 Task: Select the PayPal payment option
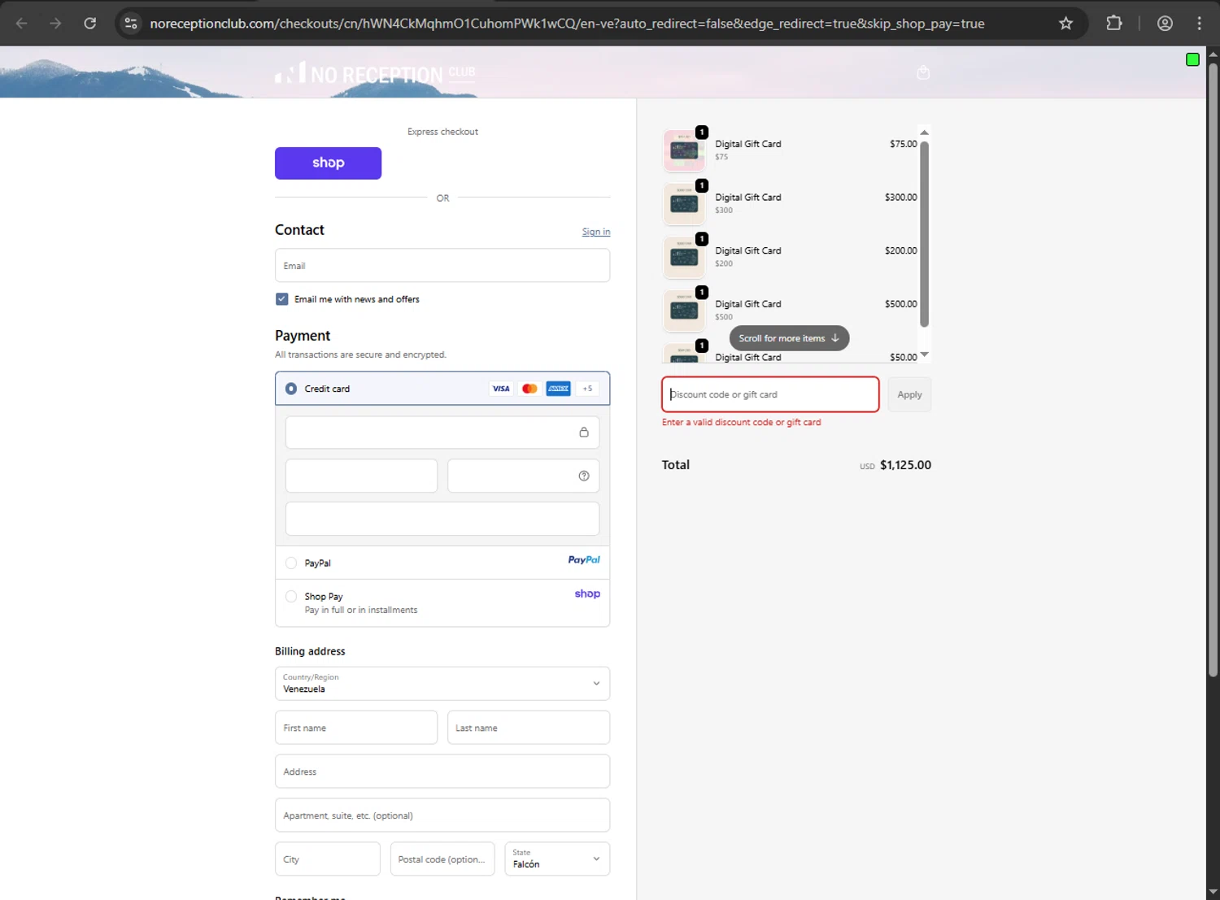pos(291,563)
